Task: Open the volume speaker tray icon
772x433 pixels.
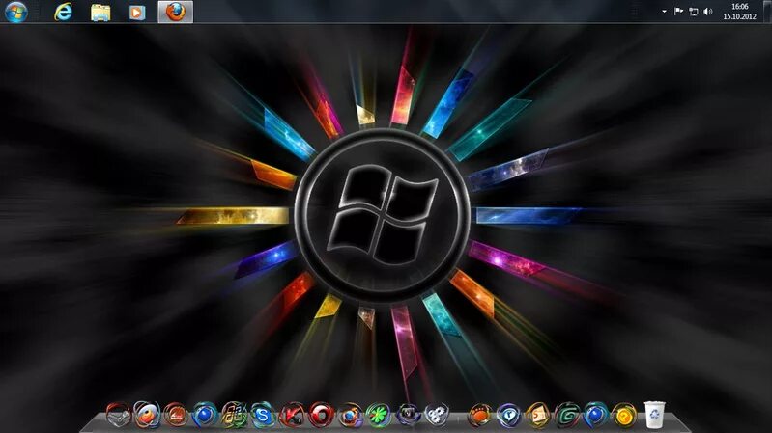Action: pyautogui.click(x=708, y=12)
